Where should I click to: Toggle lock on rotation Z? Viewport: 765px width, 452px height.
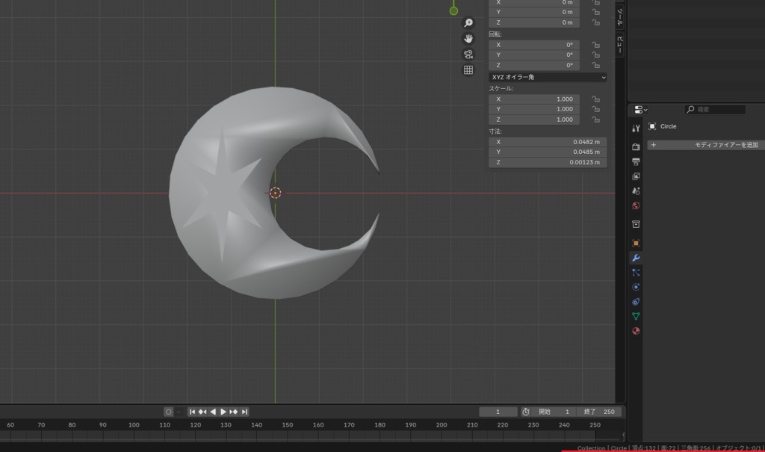click(x=595, y=66)
